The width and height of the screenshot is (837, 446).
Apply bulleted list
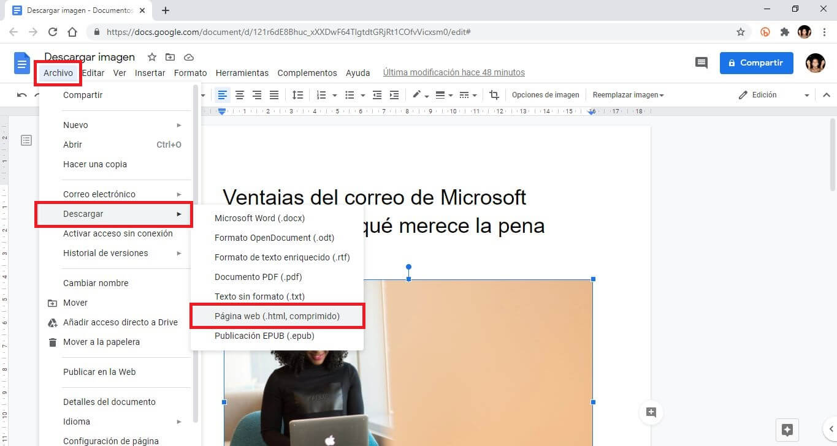pos(350,95)
